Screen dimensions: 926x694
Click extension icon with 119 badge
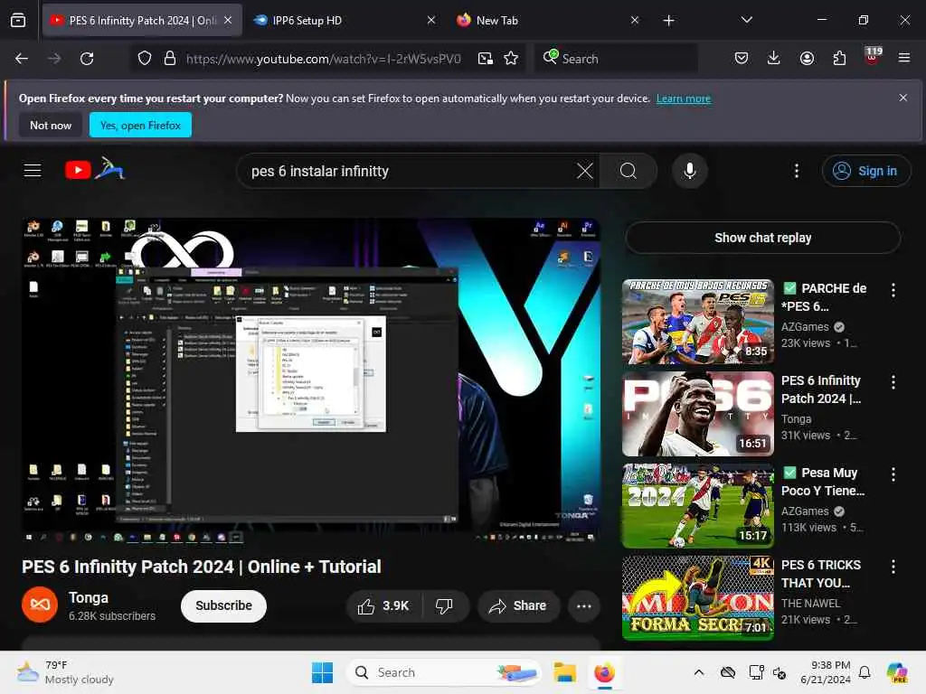[x=873, y=57]
